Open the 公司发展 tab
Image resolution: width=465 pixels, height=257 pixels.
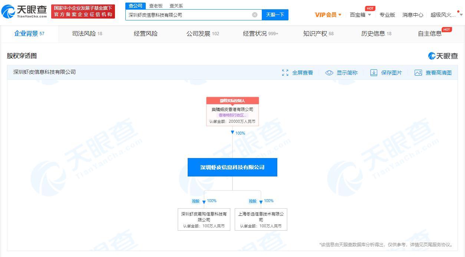(203, 34)
